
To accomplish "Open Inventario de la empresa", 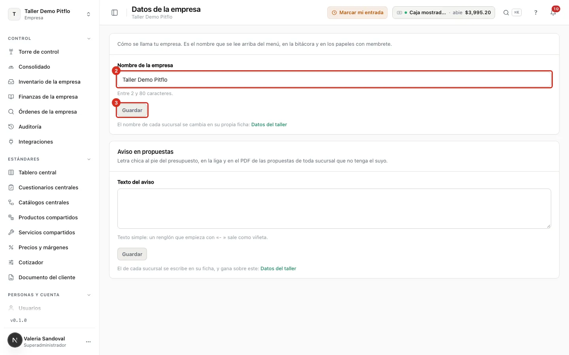I will (49, 82).
